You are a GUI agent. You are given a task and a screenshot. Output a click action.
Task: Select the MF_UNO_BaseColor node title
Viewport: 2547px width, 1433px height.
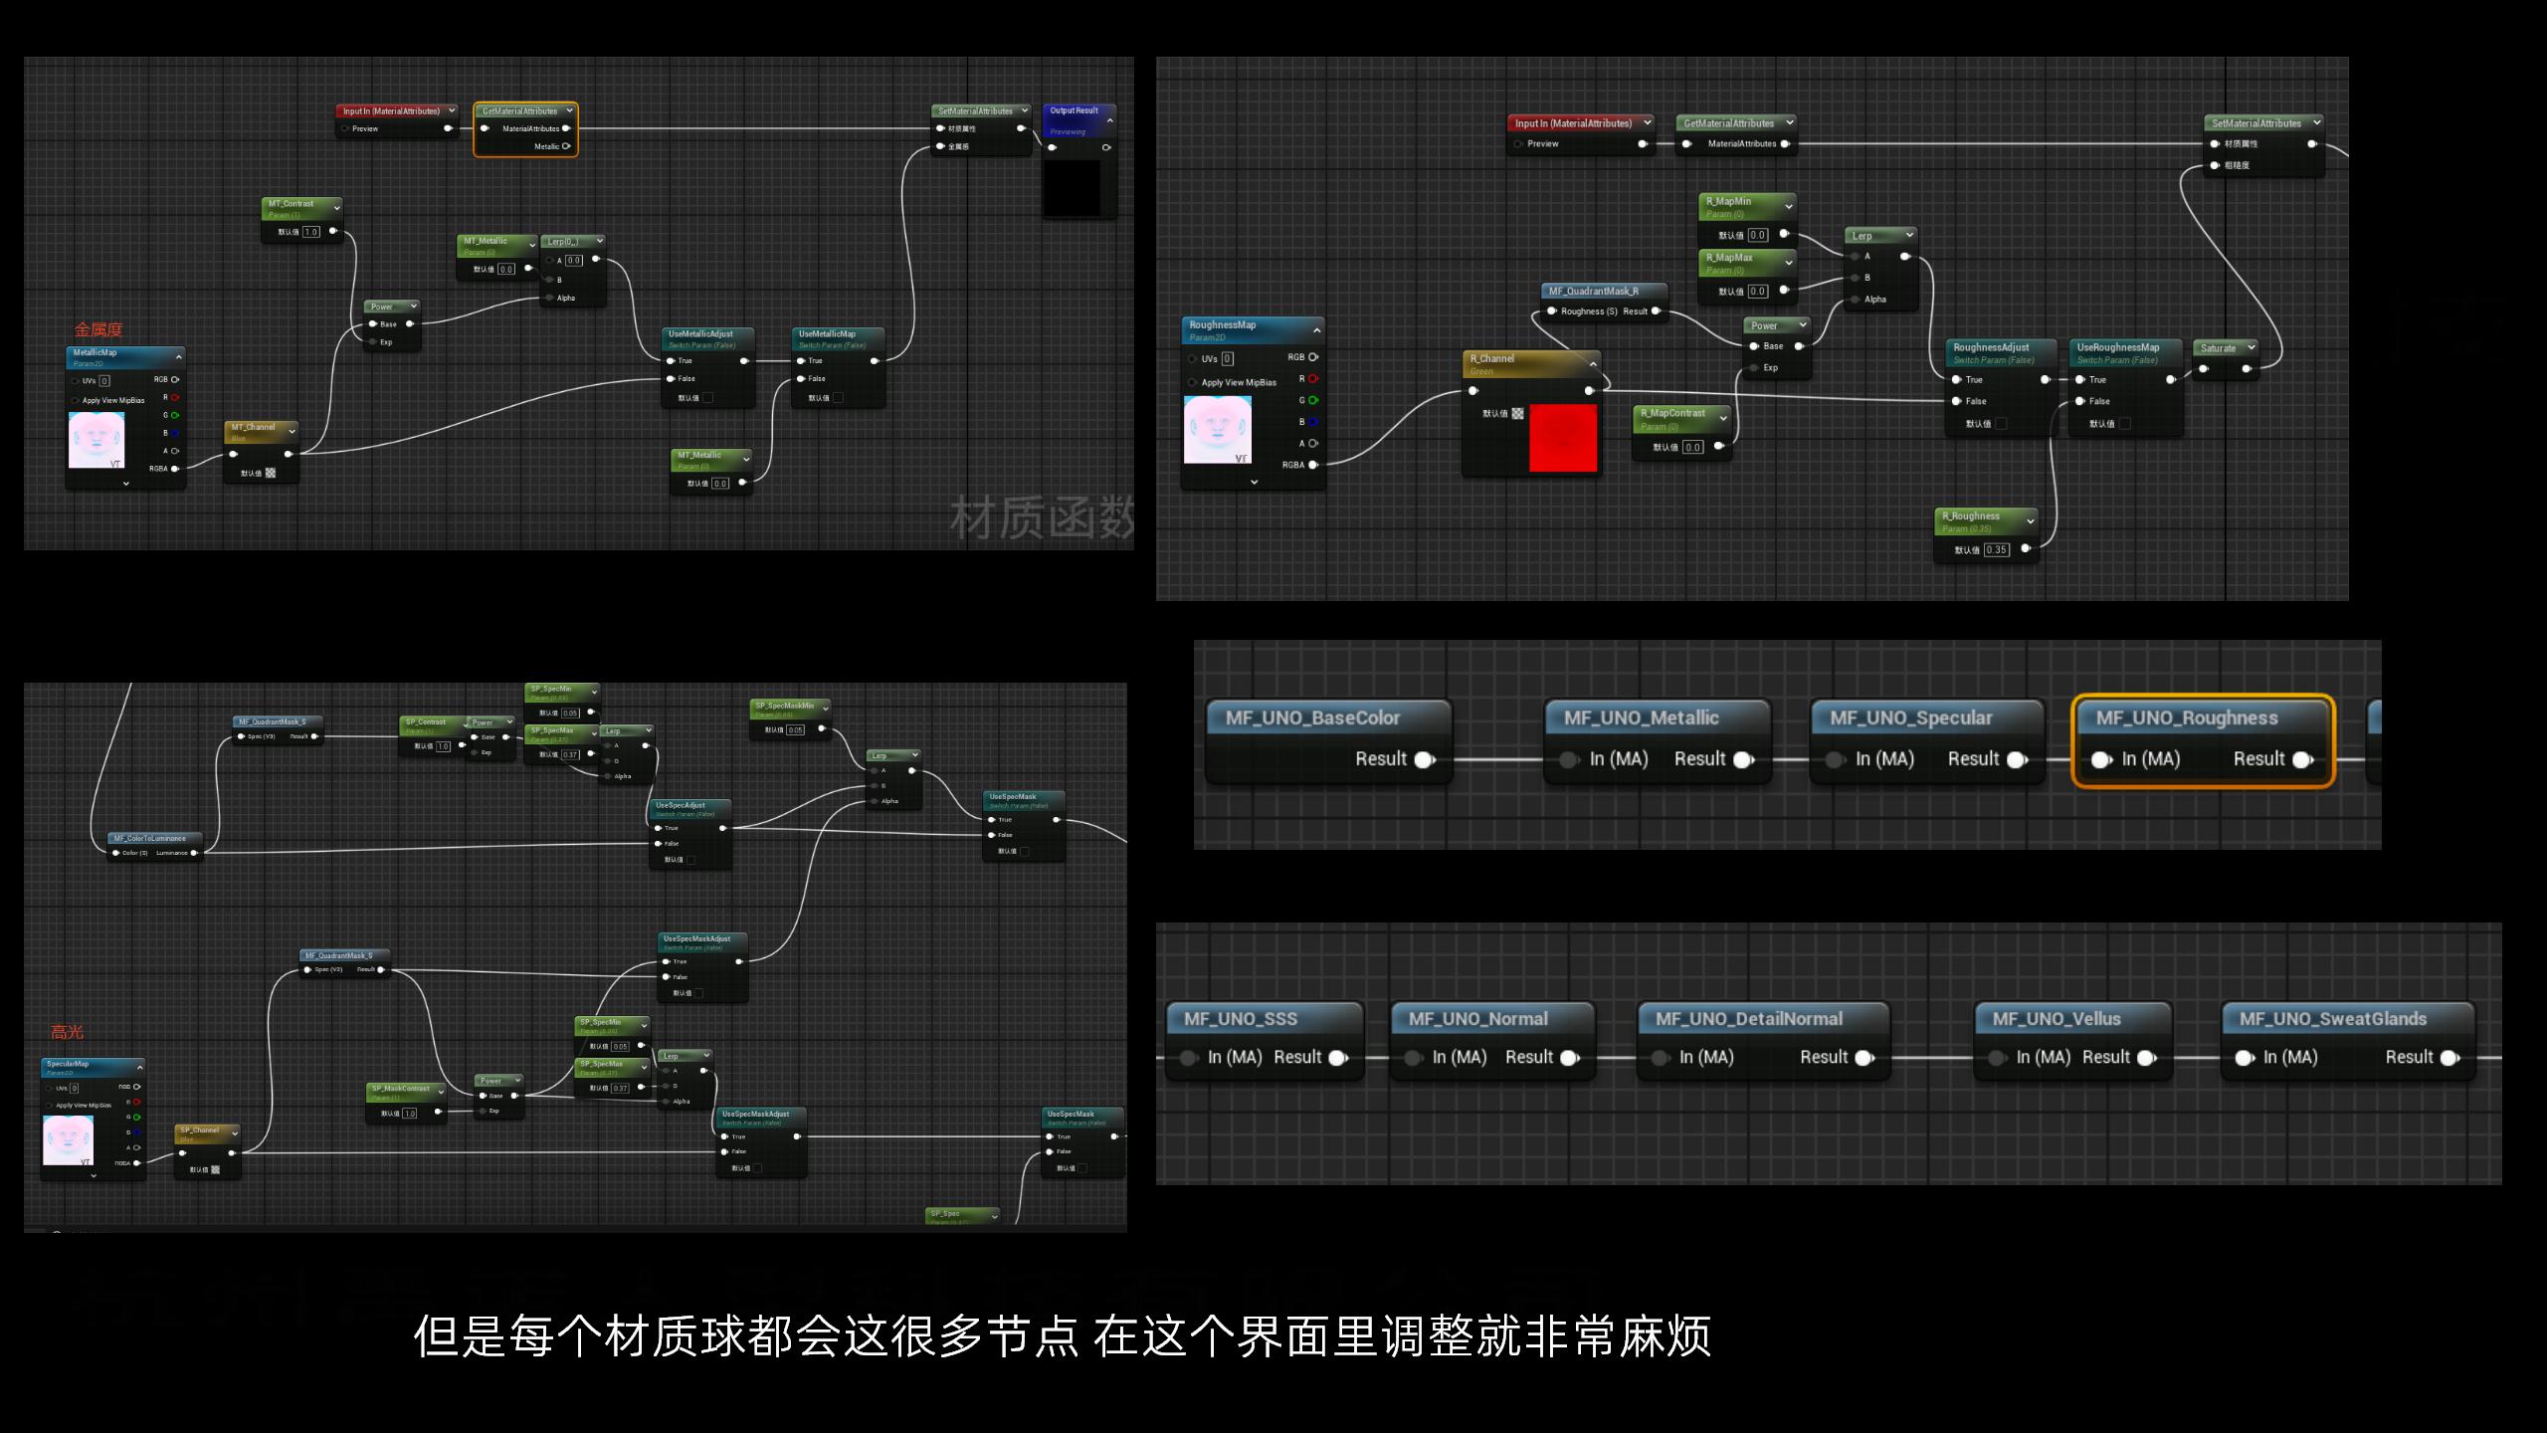click(1312, 717)
